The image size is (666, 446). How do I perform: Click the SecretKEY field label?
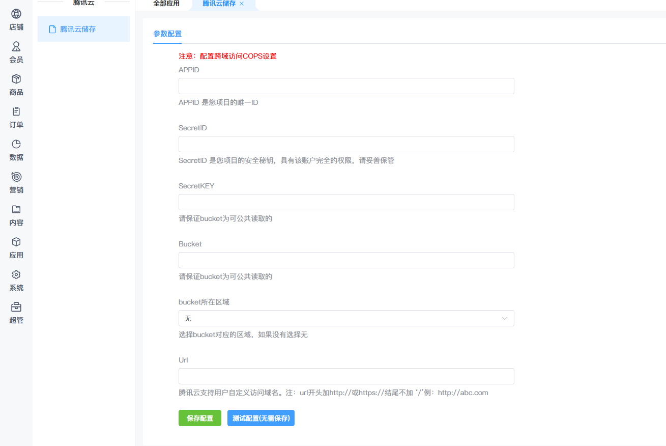pyautogui.click(x=196, y=186)
